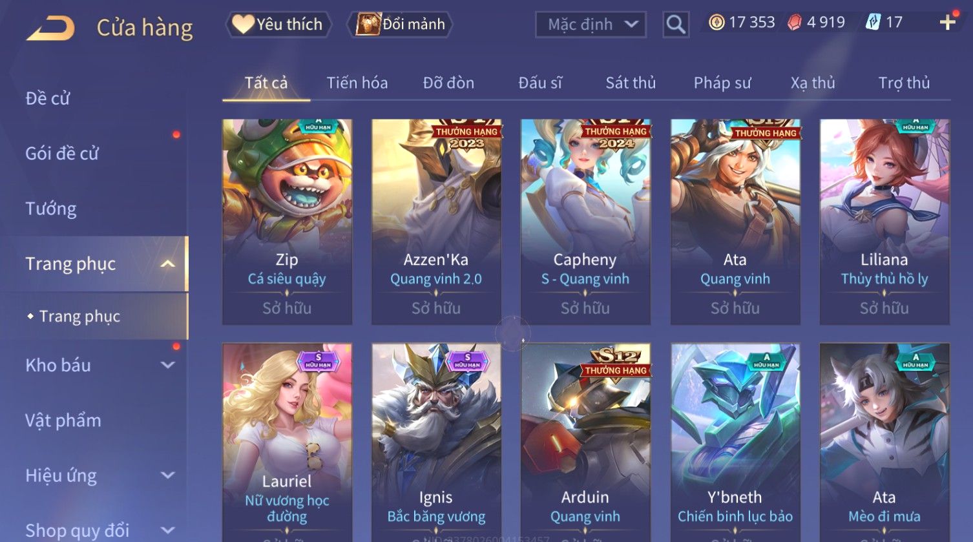Tap the gold coin currency icon
The height and width of the screenshot is (542, 973).
tap(717, 23)
